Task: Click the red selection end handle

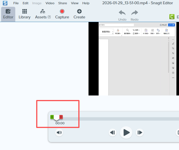Action: click(61, 117)
